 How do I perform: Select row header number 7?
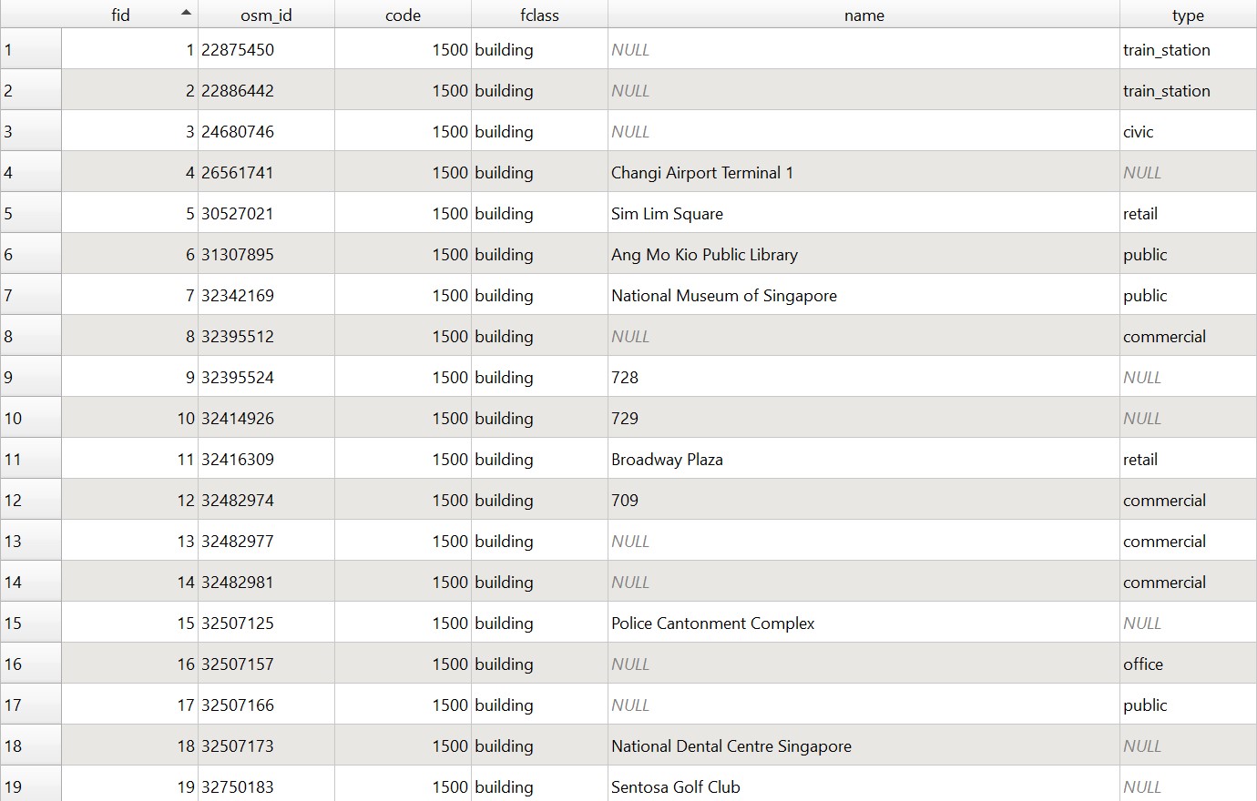(x=30, y=296)
